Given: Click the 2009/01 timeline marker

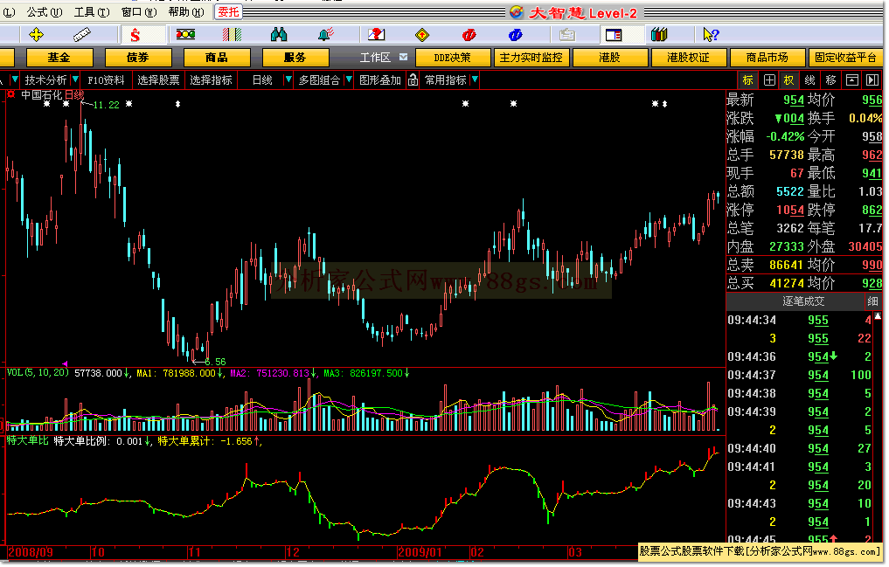Looking at the screenshot, I should pos(420,552).
